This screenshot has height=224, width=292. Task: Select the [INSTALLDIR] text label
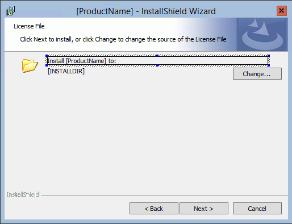tap(66, 71)
